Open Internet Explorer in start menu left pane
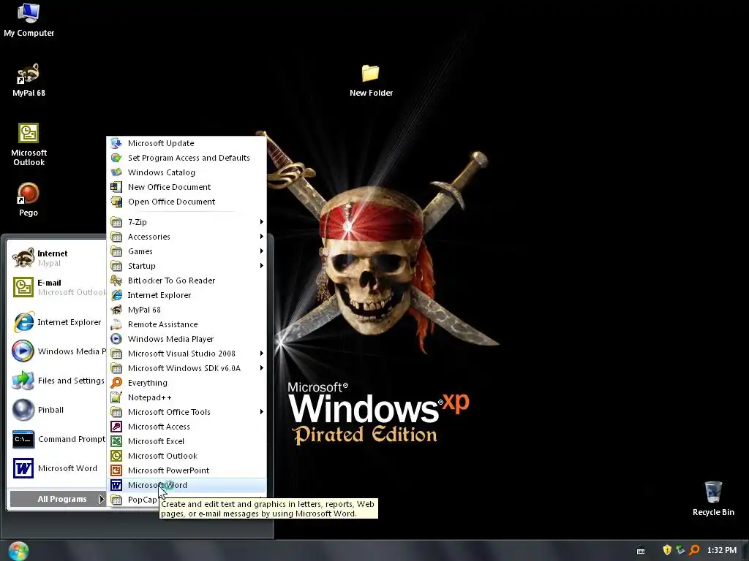Screen dimensions: 749x561 pos(56,322)
